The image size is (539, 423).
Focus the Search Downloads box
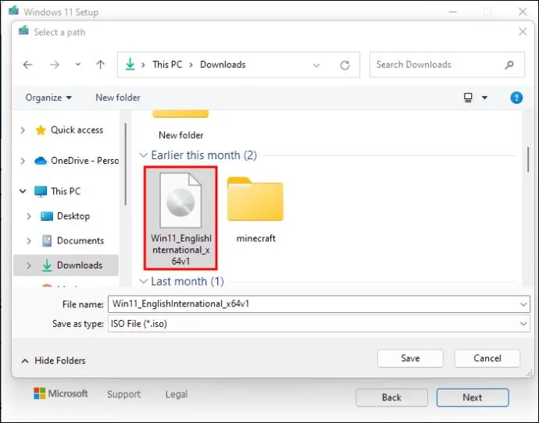pyautogui.click(x=447, y=65)
